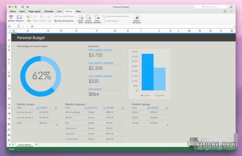Click the Delete comment icon
This screenshot has width=242, height=156.
click(x=35, y=18)
